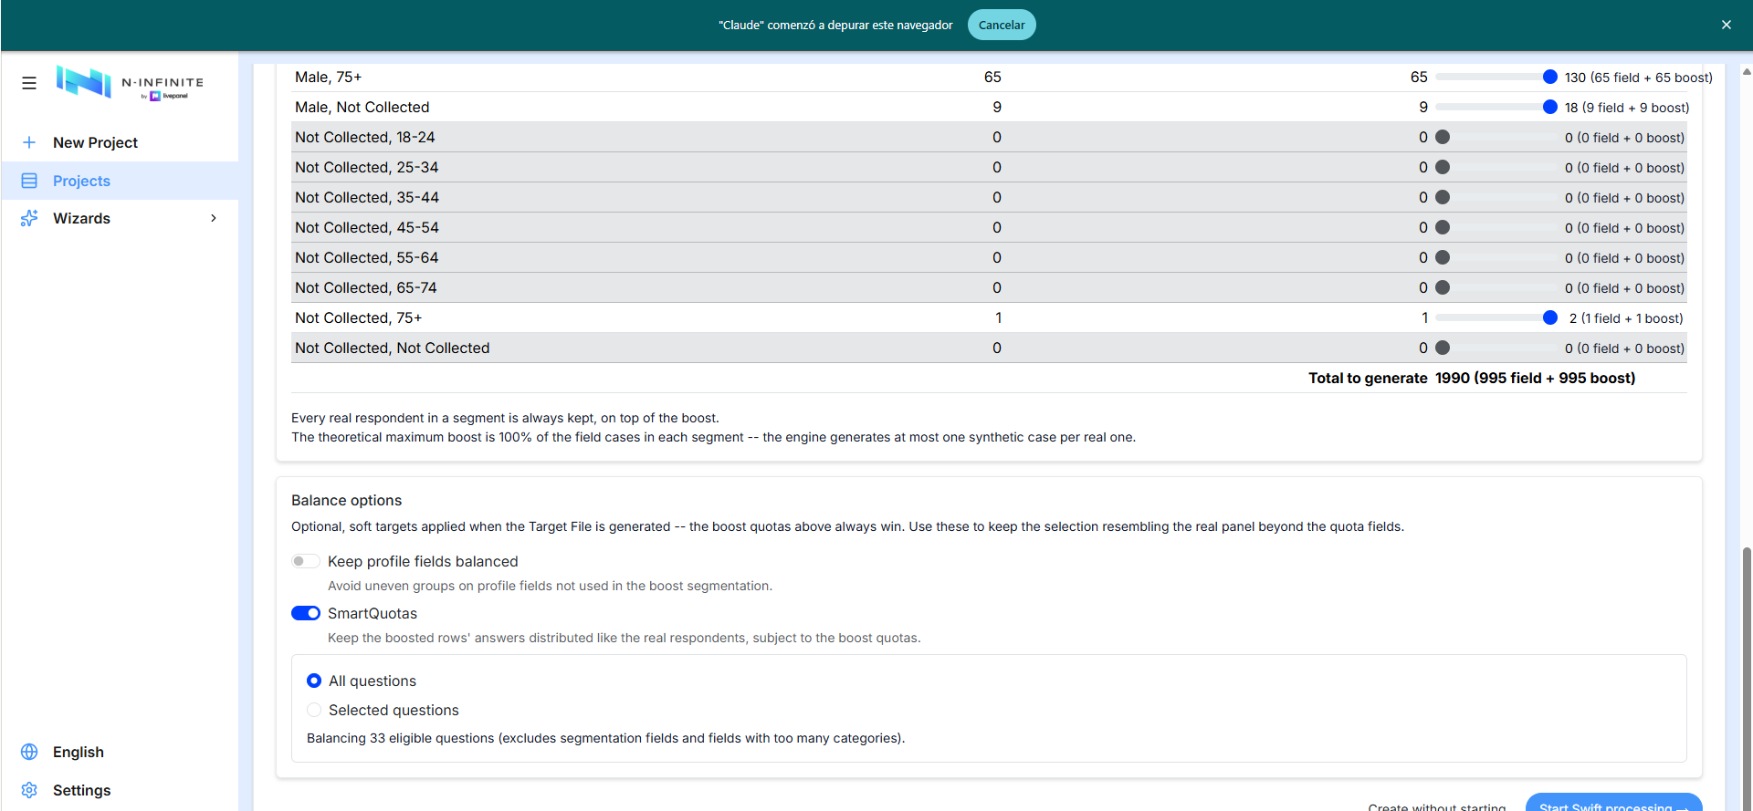1753x811 pixels.
Task: Click the Not Collected, Not Collected slider handle
Action: pyautogui.click(x=1443, y=348)
